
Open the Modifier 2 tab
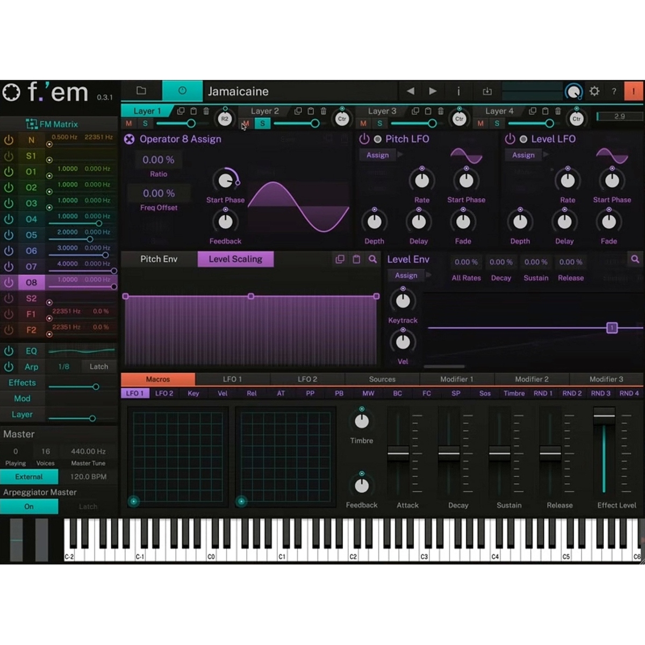[x=532, y=379]
